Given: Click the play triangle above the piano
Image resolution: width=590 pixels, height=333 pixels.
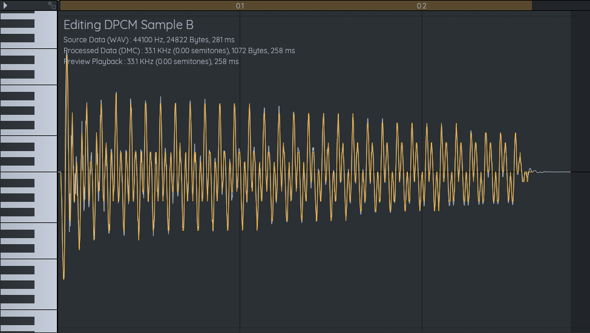Looking at the screenshot, I should pyautogui.click(x=5, y=5).
